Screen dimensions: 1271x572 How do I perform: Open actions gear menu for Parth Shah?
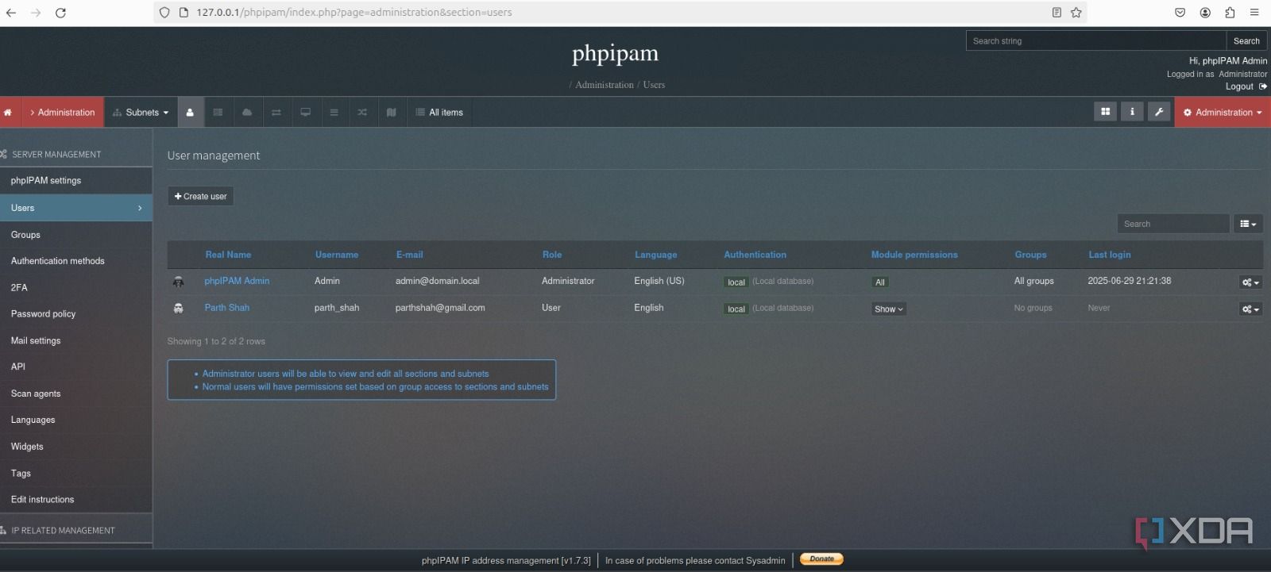tap(1250, 309)
